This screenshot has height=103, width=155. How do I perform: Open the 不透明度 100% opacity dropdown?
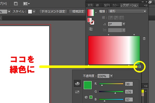[x=111, y=76]
